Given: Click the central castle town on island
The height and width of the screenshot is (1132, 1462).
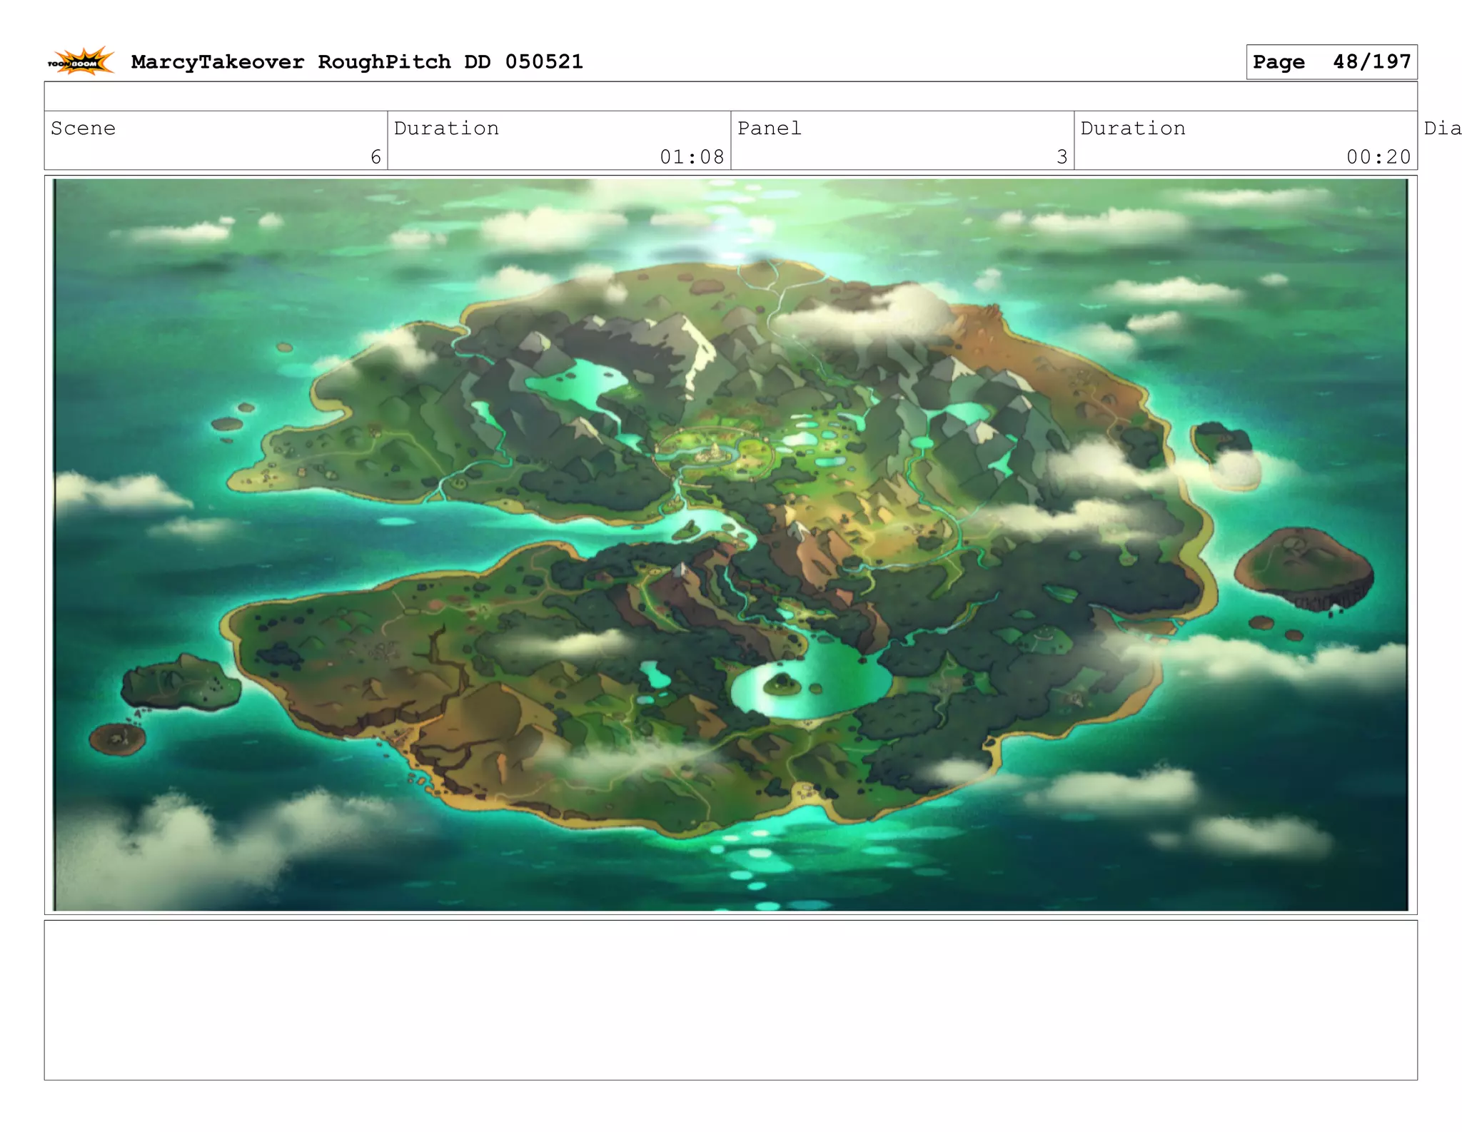Looking at the screenshot, I should click(714, 452).
